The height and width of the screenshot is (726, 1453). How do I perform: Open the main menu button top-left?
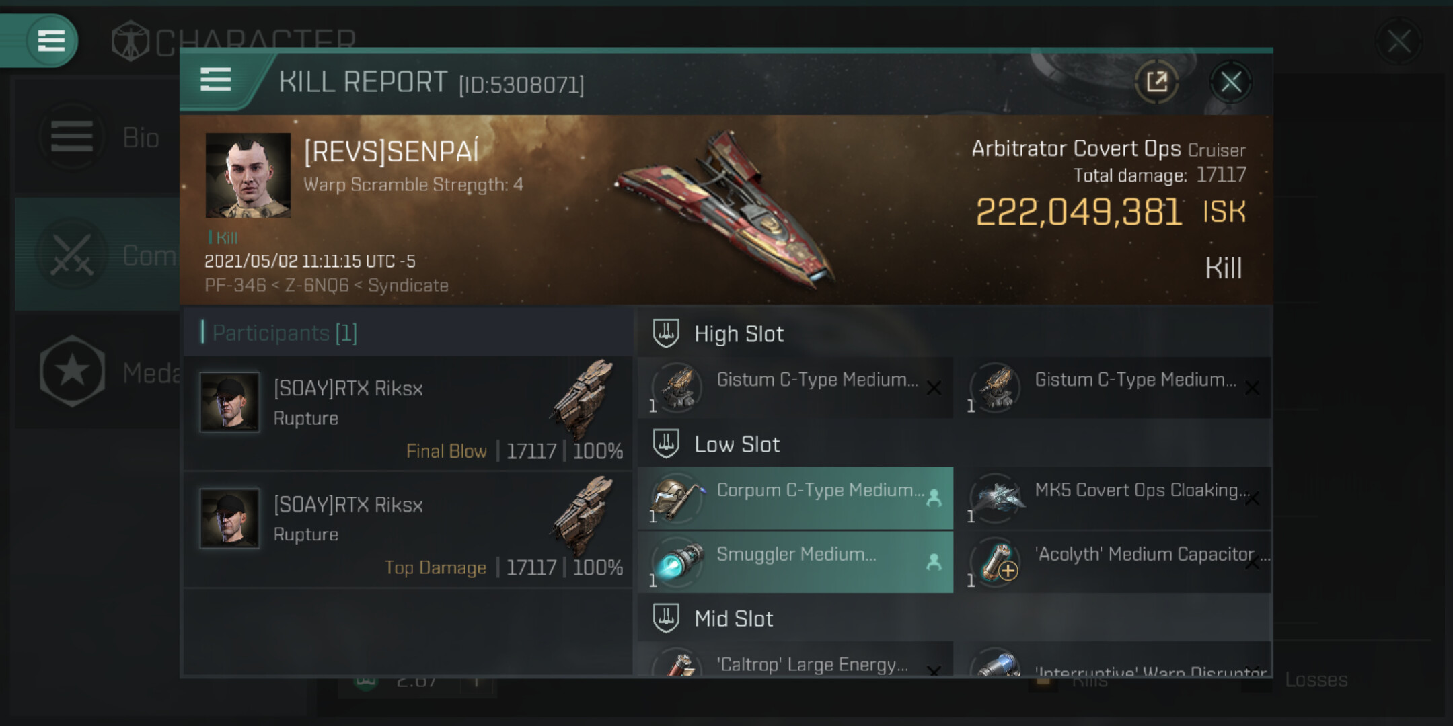pos(50,40)
